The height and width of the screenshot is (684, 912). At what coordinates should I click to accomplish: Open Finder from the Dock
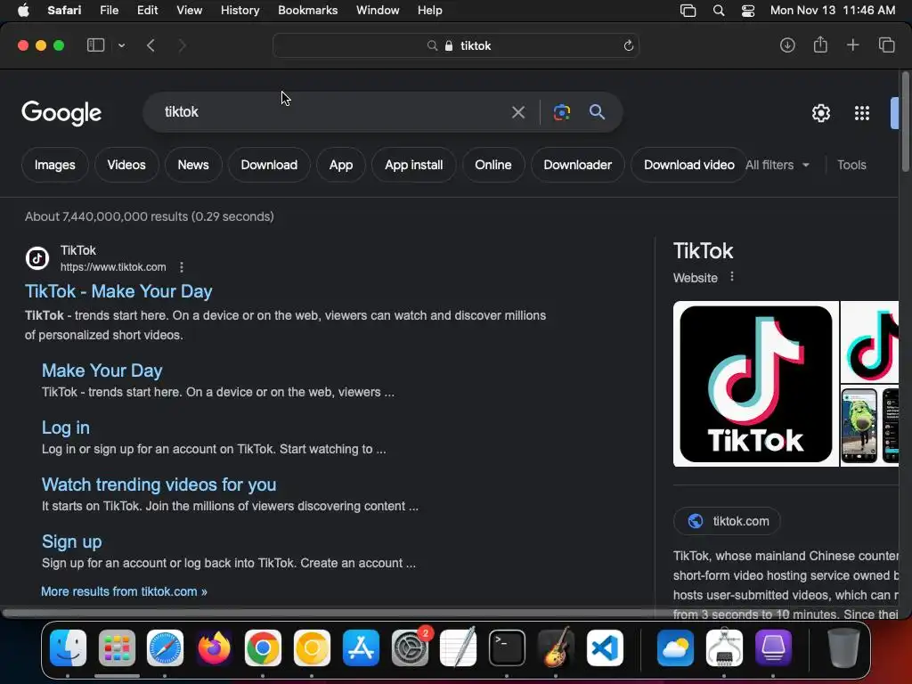[68, 647]
